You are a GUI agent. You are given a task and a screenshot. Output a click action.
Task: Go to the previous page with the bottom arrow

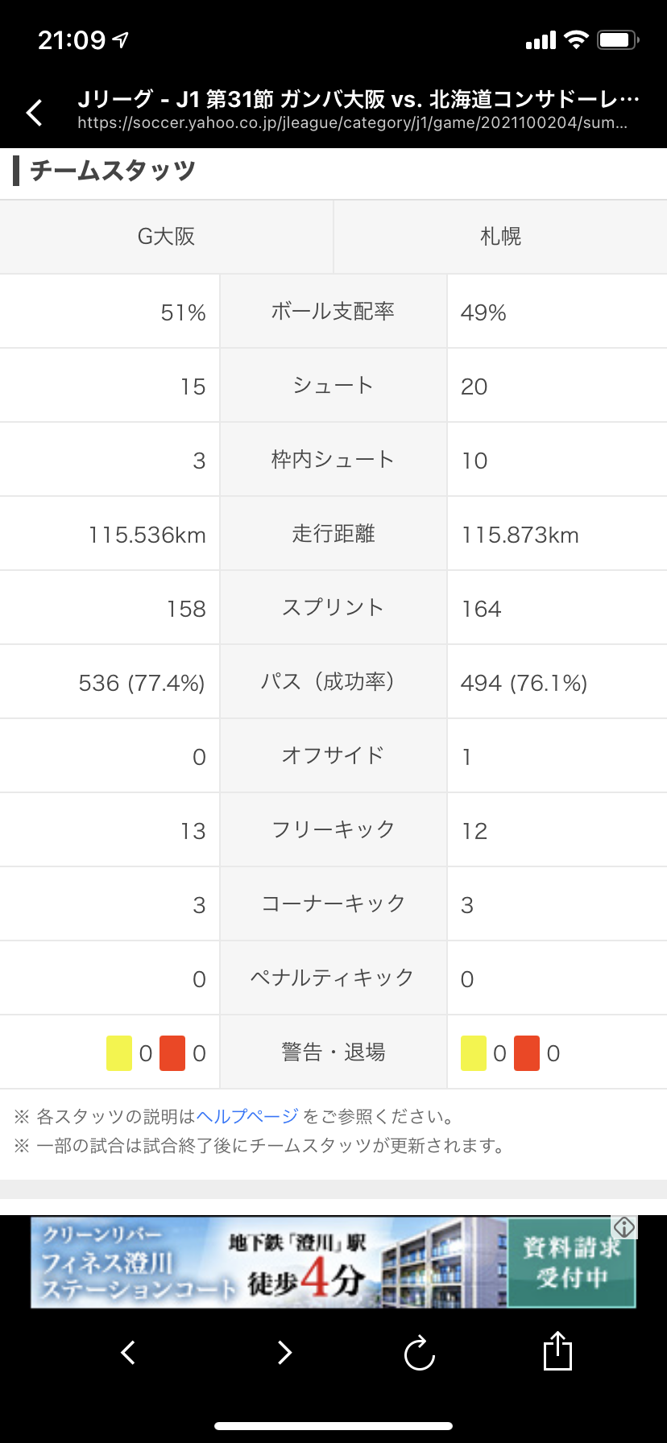127,1352
